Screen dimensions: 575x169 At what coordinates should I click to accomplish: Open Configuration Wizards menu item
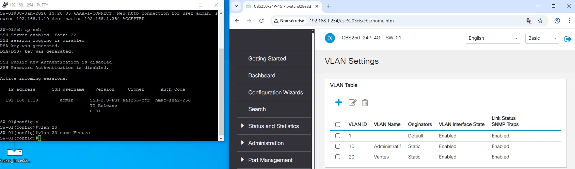(x=275, y=92)
